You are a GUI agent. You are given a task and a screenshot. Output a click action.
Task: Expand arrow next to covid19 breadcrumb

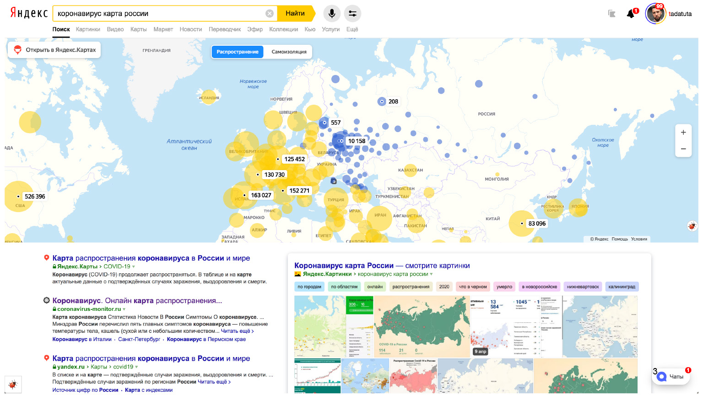point(136,367)
